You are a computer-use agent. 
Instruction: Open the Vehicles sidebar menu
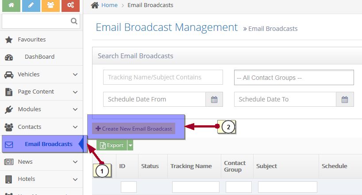point(41,75)
